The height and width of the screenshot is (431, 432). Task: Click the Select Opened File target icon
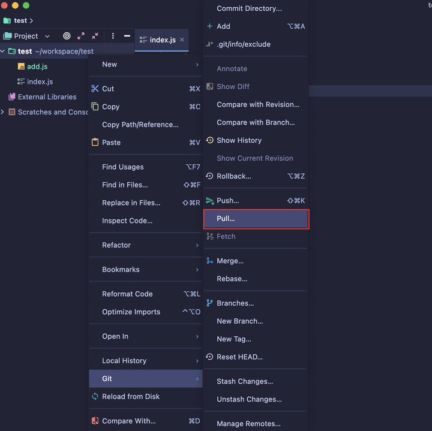coord(67,36)
